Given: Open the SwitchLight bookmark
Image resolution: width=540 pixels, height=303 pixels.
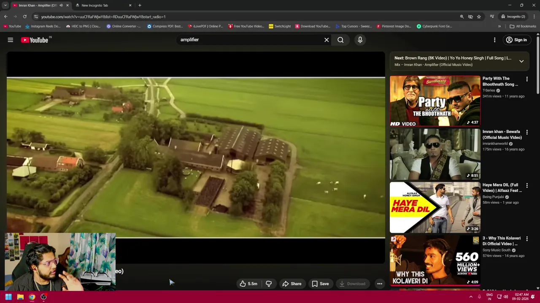Looking at the screenshot, I should point(280,26).
